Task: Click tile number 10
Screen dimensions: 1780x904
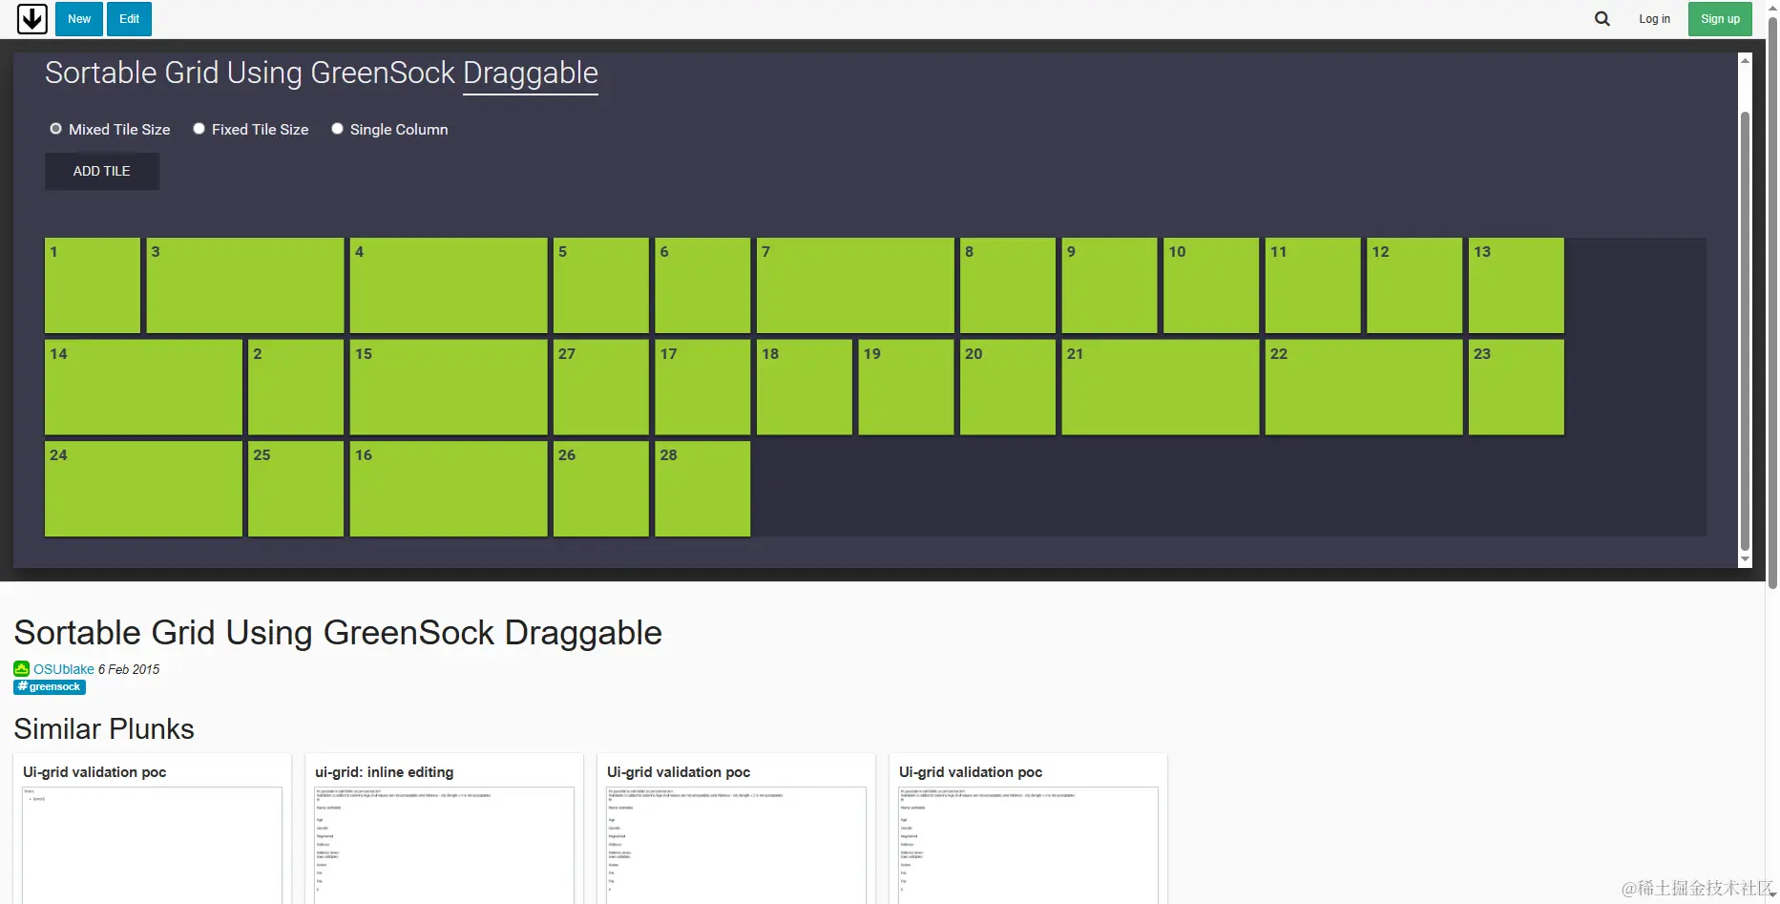Action: [x=1211, y=285]
